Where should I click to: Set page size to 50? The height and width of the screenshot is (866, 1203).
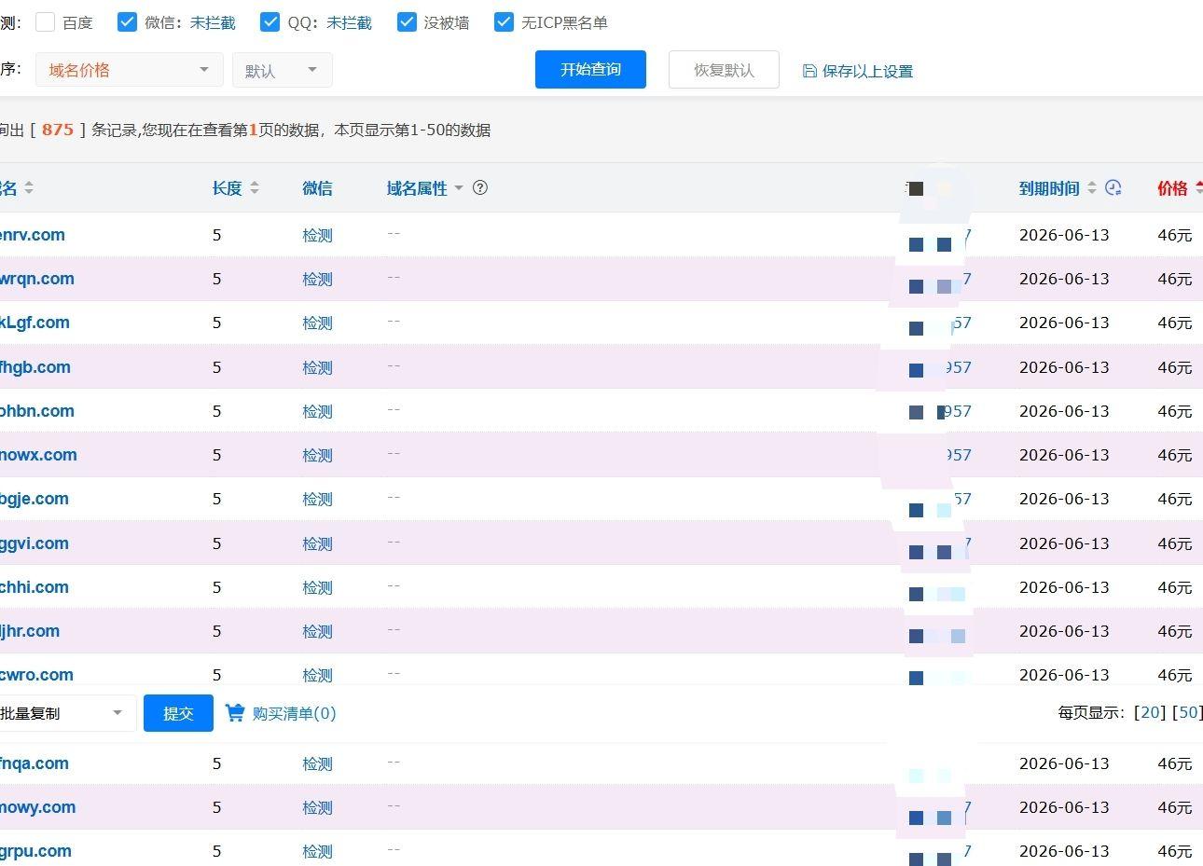[1188, 712]
